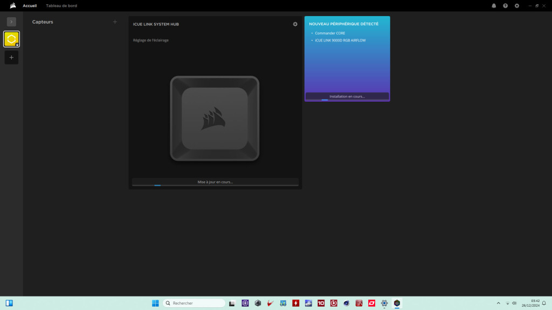Click the Capteurs panel heading
Viewport: 552px width, 310px height.
tap(43, 22)
